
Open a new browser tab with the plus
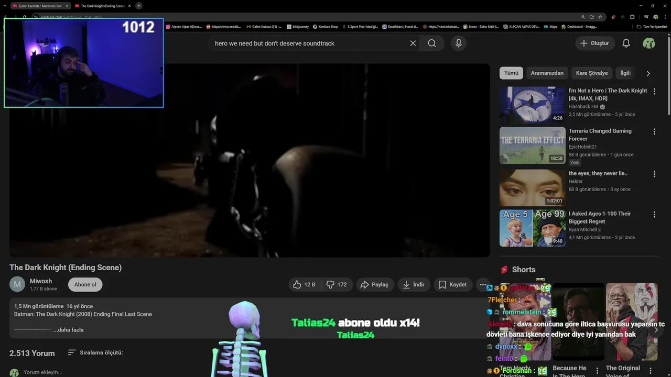(139, 6)
